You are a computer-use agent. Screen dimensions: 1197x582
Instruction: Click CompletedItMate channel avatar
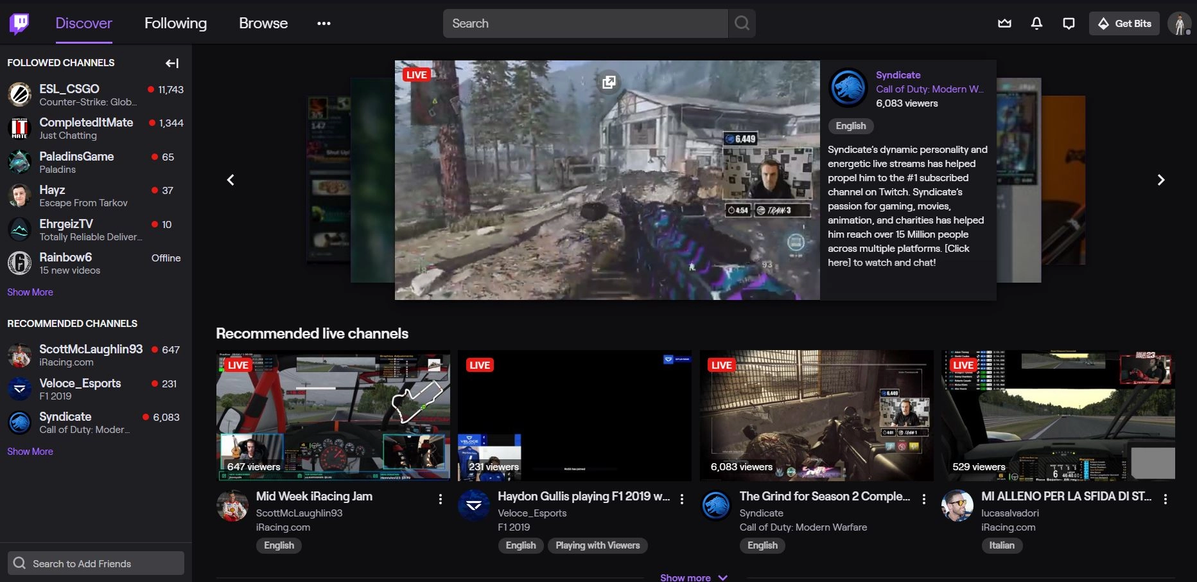point(19,128)
